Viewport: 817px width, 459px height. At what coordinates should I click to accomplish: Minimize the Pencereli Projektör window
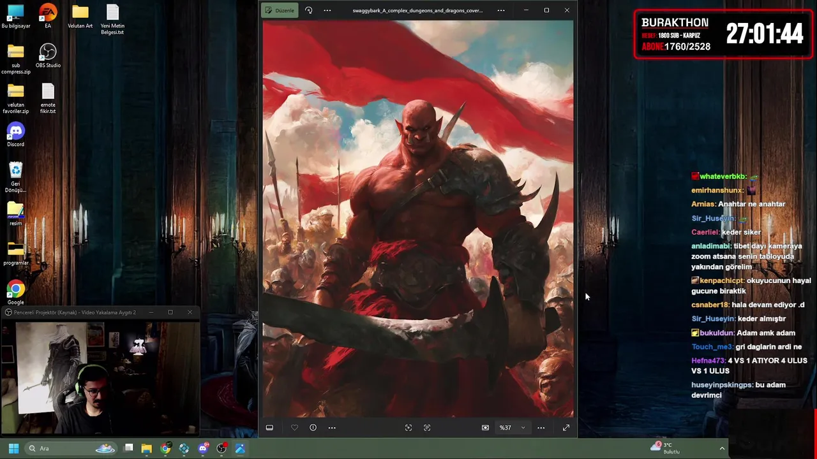[x=151, y=312]
